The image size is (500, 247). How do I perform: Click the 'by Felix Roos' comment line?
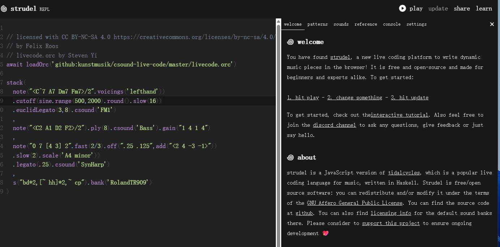[x=32, y=46]
